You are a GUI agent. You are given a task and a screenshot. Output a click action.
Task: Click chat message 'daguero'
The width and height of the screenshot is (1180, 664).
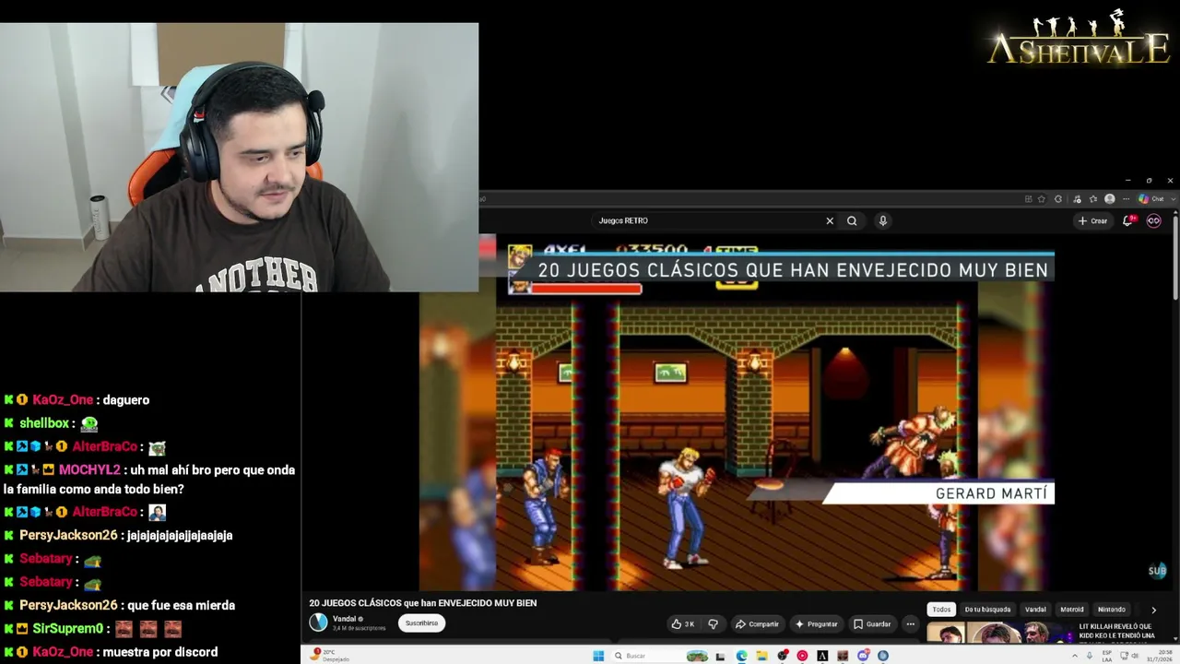126,400
